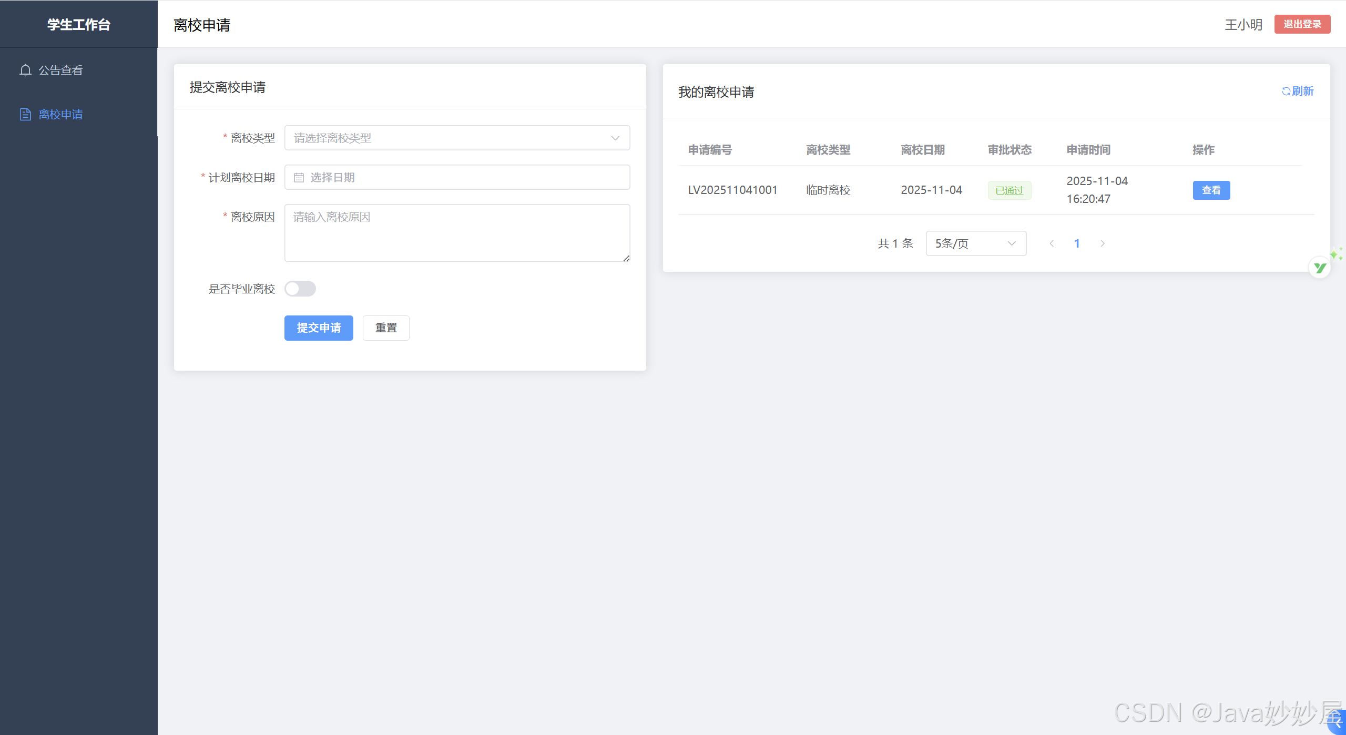Click 刷新 to reload applications
Screen dimensions: 1346x735
[1298, 91]
